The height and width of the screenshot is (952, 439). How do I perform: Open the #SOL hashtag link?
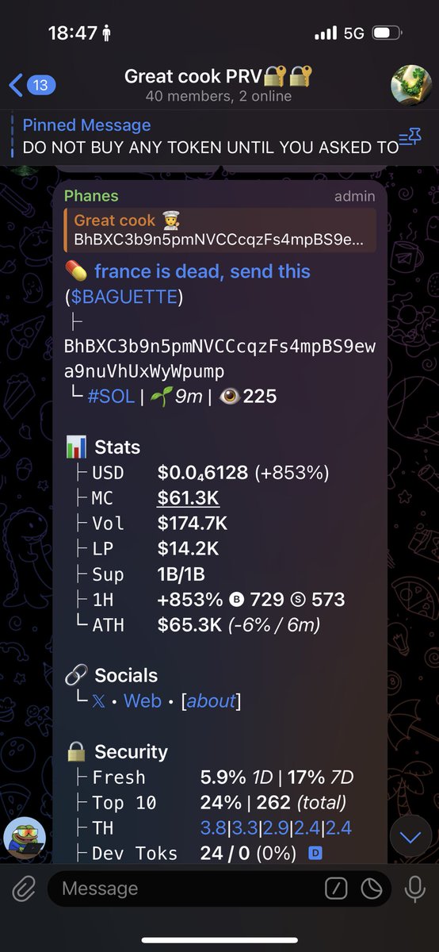[110, 396]
